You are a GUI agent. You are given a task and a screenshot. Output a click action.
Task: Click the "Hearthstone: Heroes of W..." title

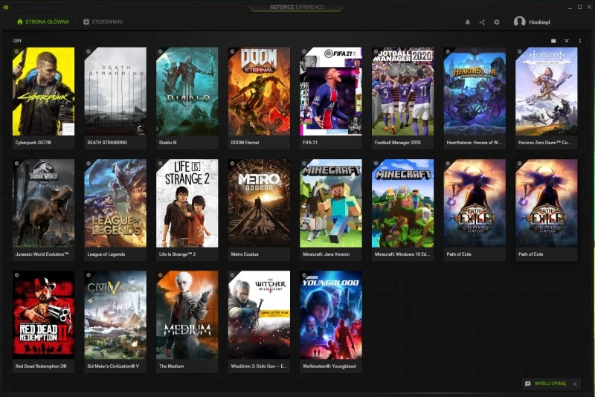(x=474, y=143)
